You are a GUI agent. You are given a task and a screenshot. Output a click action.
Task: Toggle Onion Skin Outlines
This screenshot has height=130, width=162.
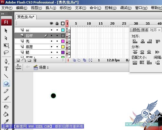coord(79,60)
